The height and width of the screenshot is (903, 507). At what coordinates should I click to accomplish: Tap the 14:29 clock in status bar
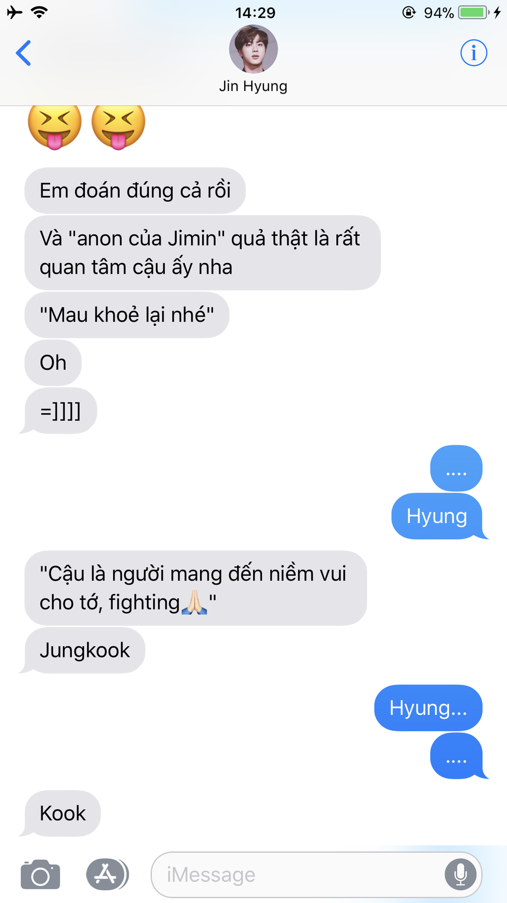click(255, 13)
